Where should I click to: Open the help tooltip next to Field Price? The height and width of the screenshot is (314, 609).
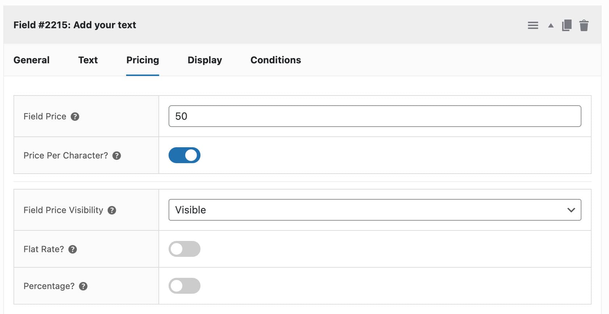click(75, 116)
